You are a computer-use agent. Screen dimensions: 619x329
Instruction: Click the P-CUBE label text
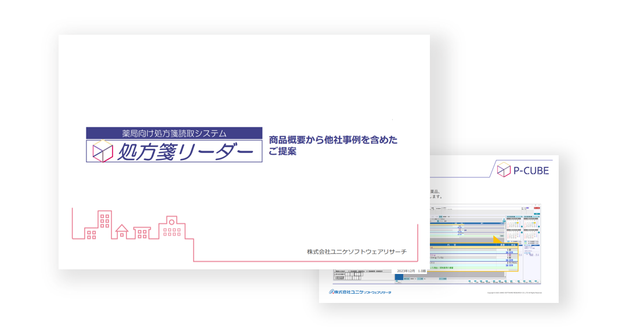point(531,171)
